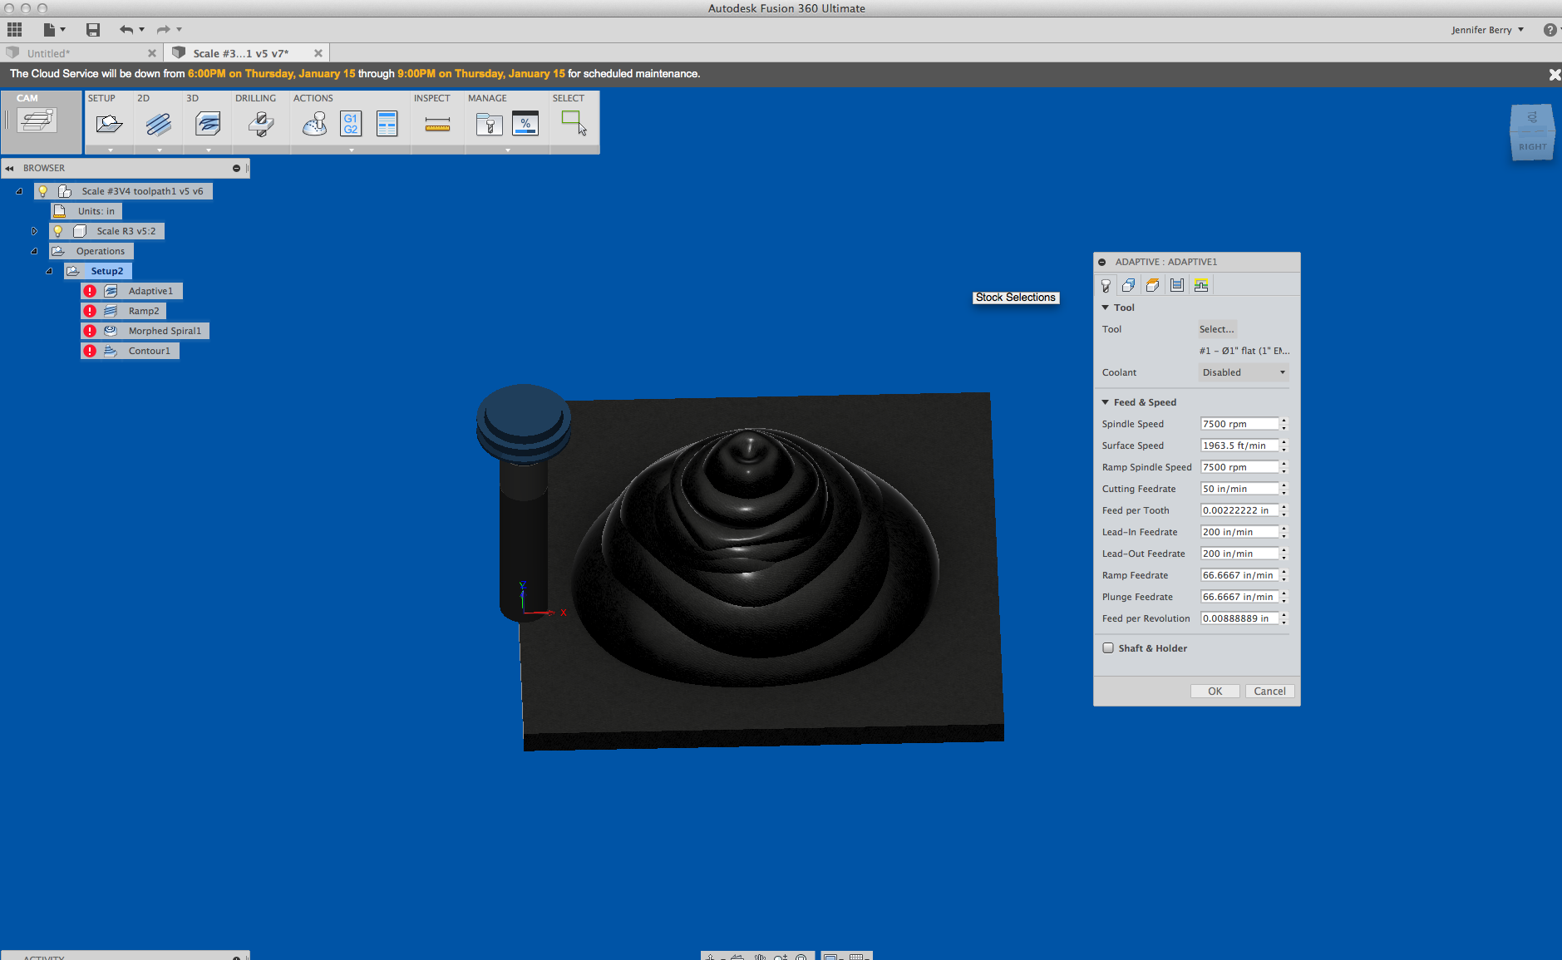Collapse the Tool section
This screenshot has height=960, width=1562.
coord(1106,308)
